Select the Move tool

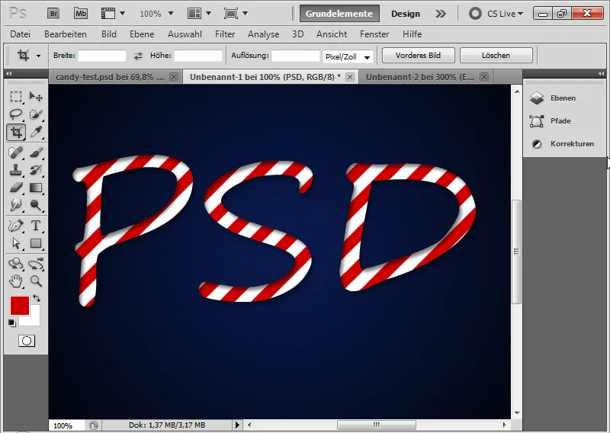coord(36,97)
